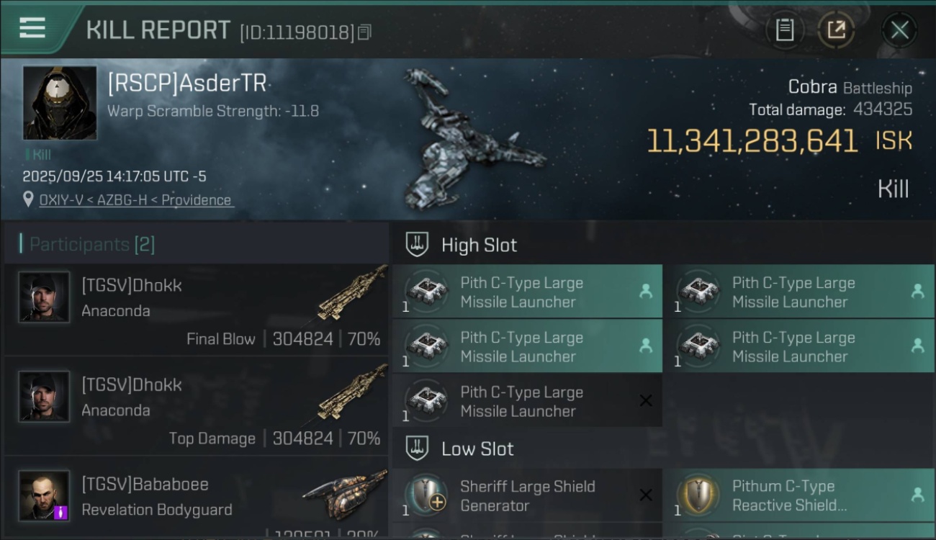
Task: Click the clipboard icon in header
Action: 784,30
